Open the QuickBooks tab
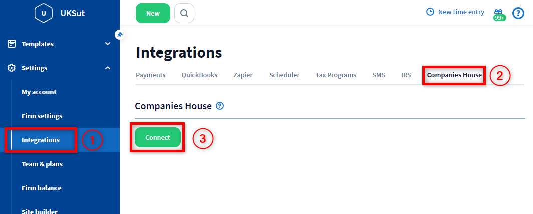 (x=199, y=75)
